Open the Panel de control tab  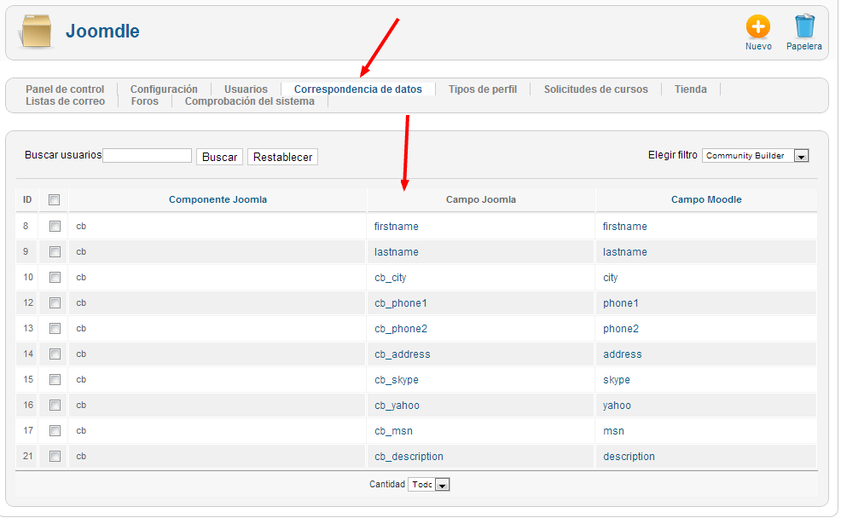65,89
